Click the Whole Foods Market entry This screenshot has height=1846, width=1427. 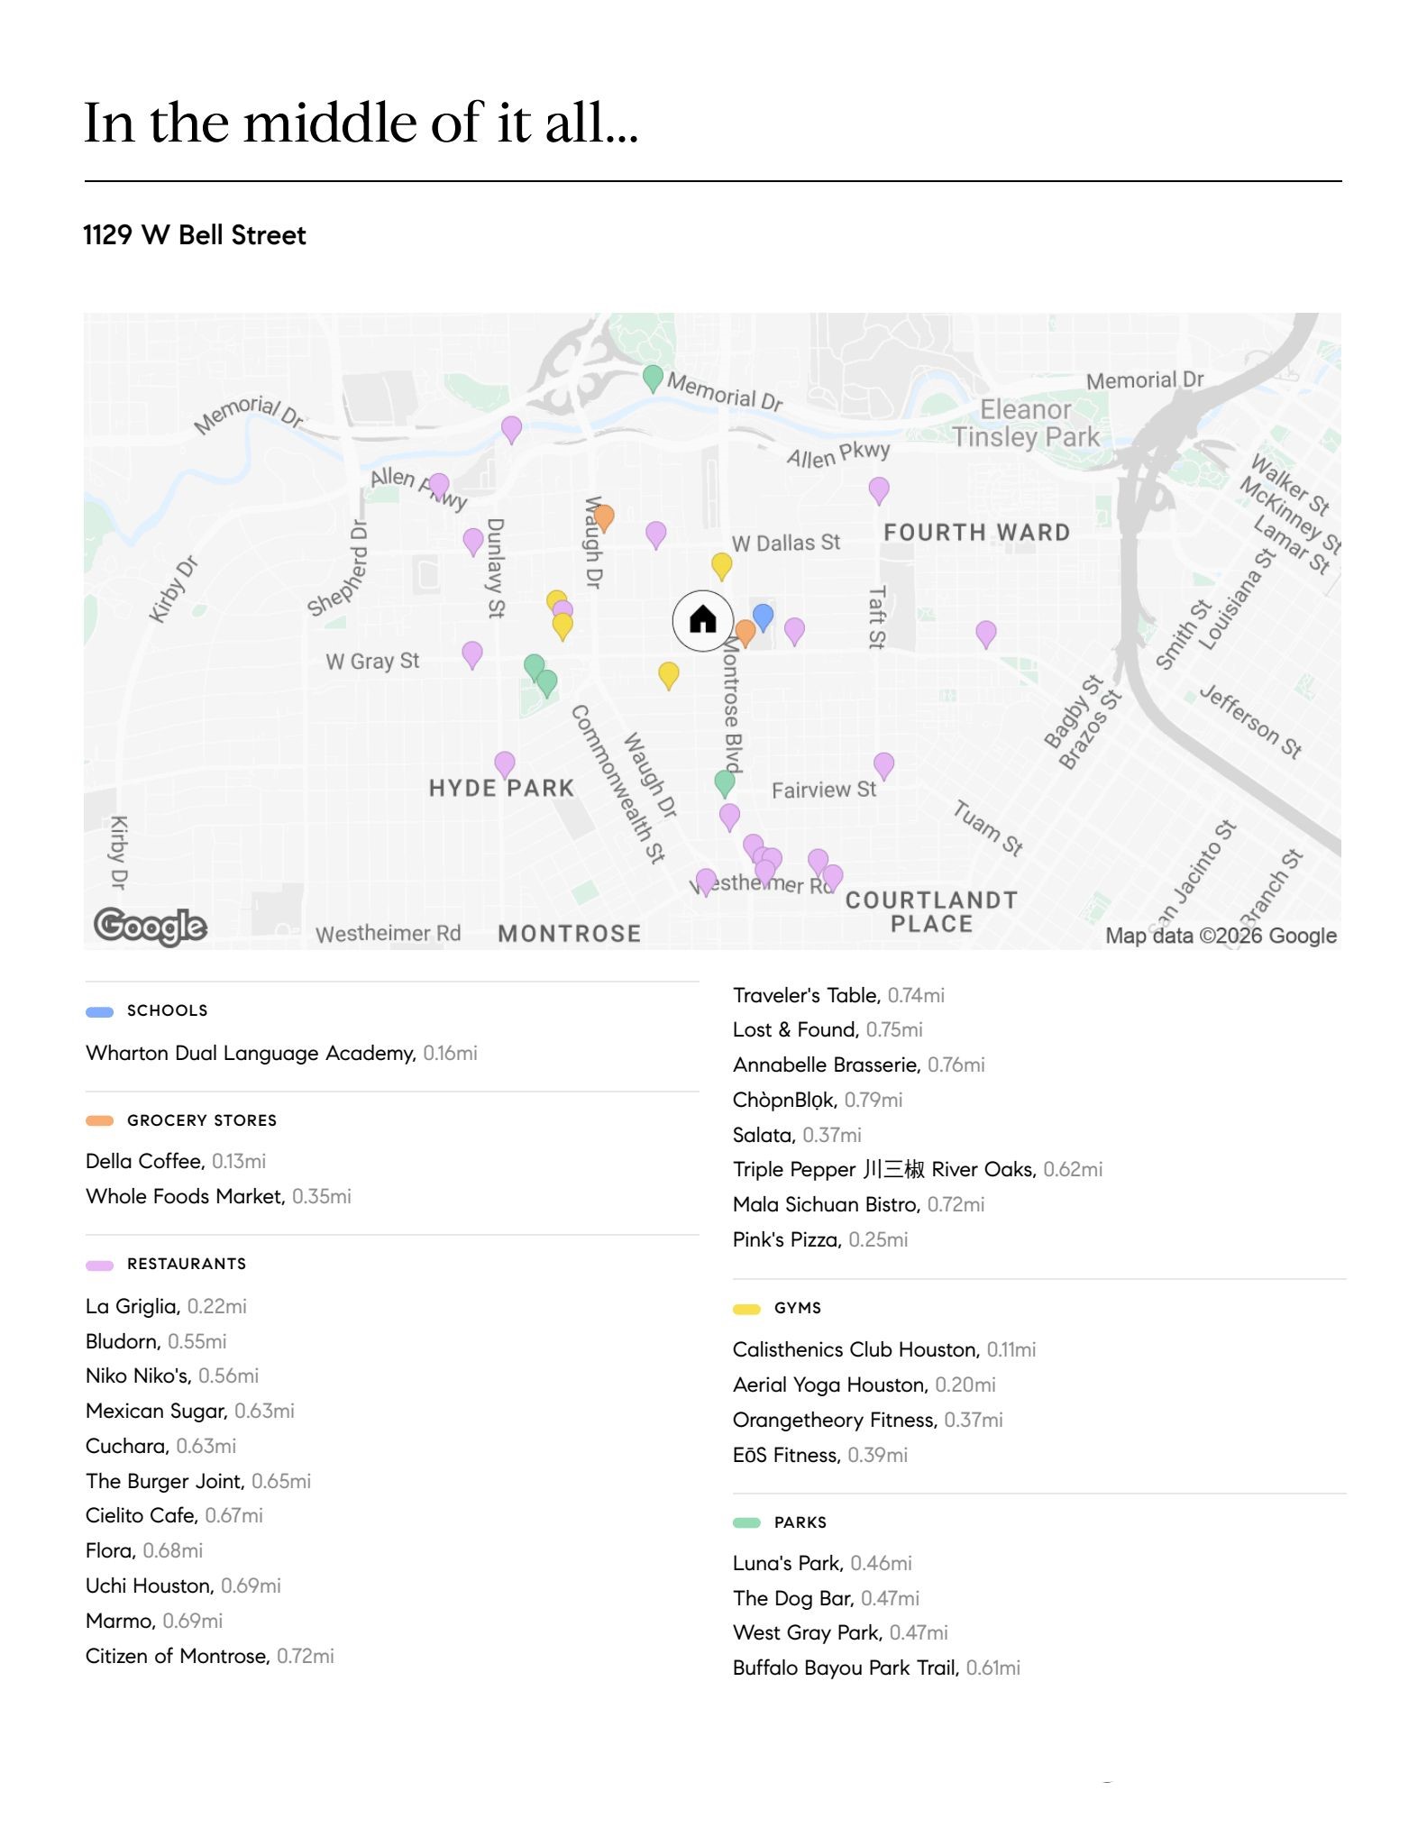point(218,1196)
